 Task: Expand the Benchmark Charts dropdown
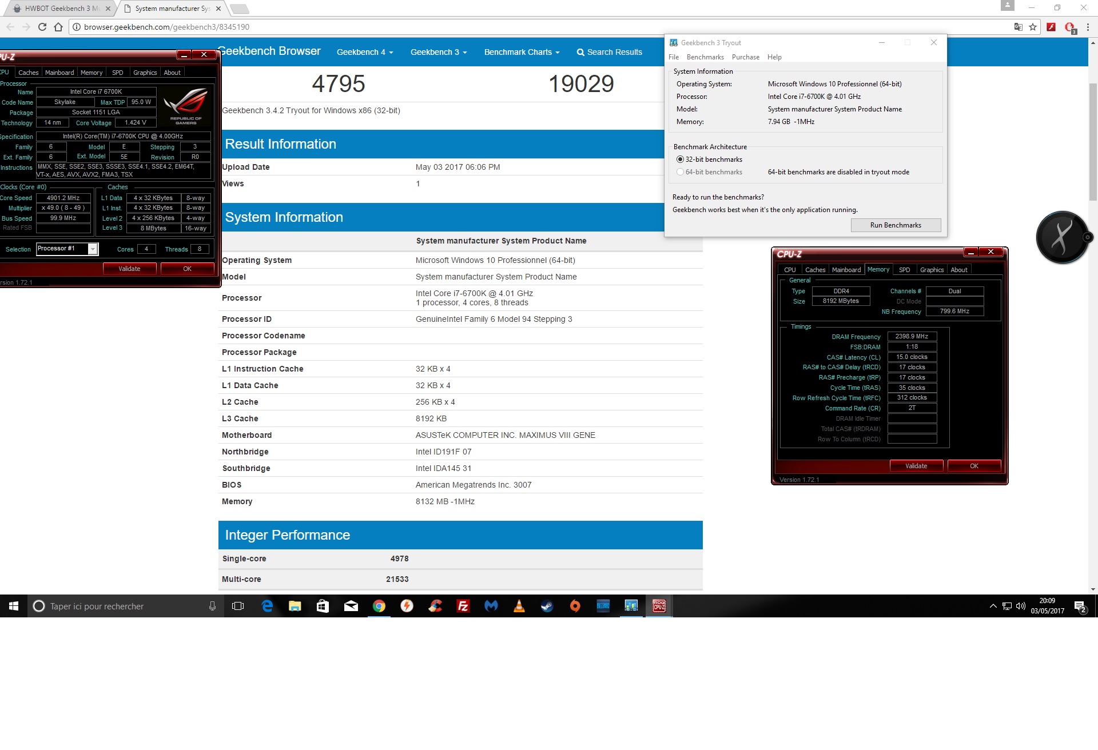tap(522, 52)
